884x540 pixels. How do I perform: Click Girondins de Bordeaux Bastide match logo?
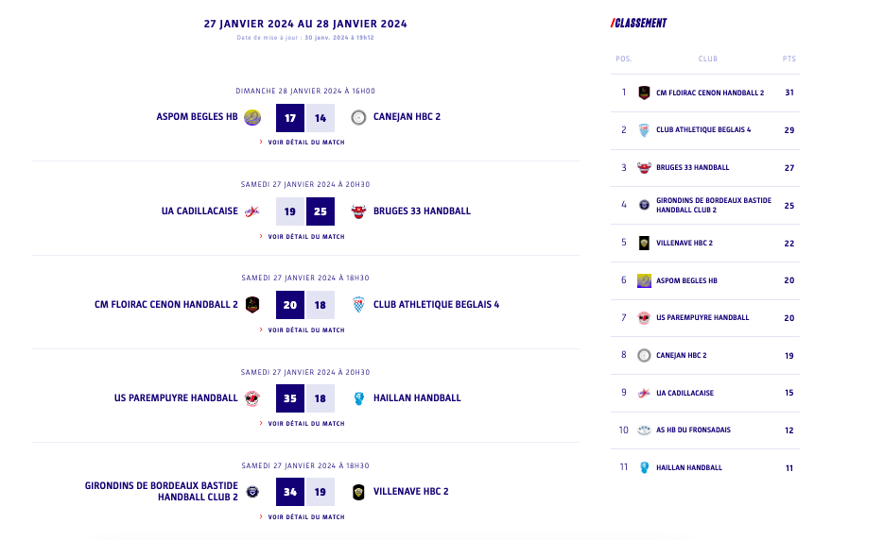point(252,492)
